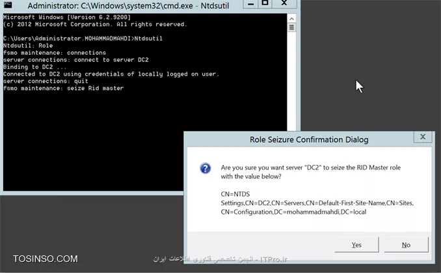Click the Microsoft Windows version line
This screenshot has width=441, height=273.
click(67, 17)
